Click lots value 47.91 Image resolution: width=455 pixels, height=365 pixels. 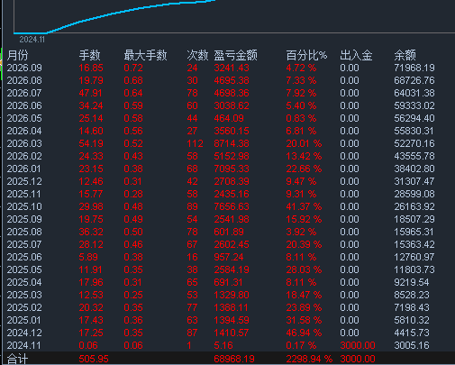(90, 93)
